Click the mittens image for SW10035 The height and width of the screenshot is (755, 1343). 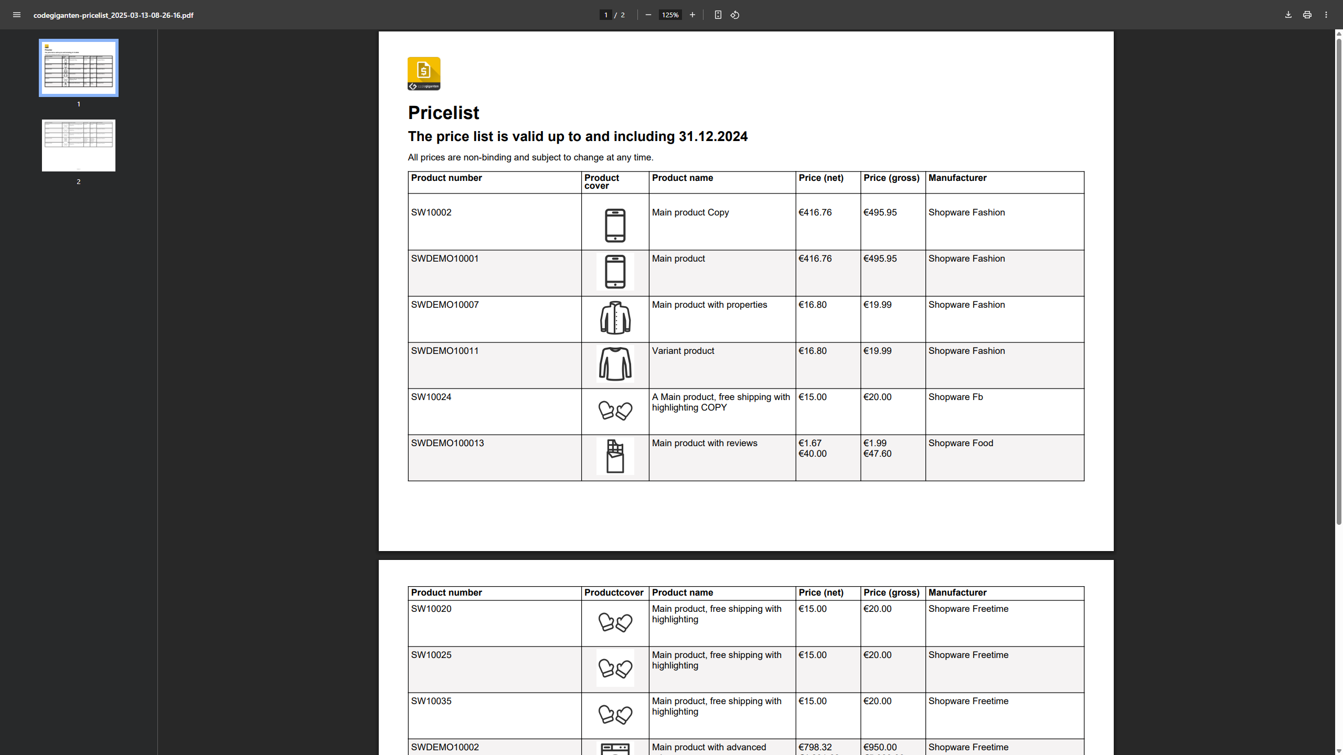tap(615, 715)
